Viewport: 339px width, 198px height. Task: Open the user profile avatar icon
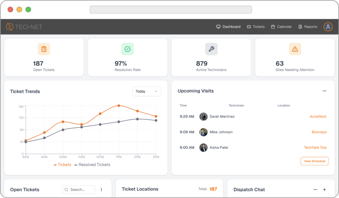(328, 27)
